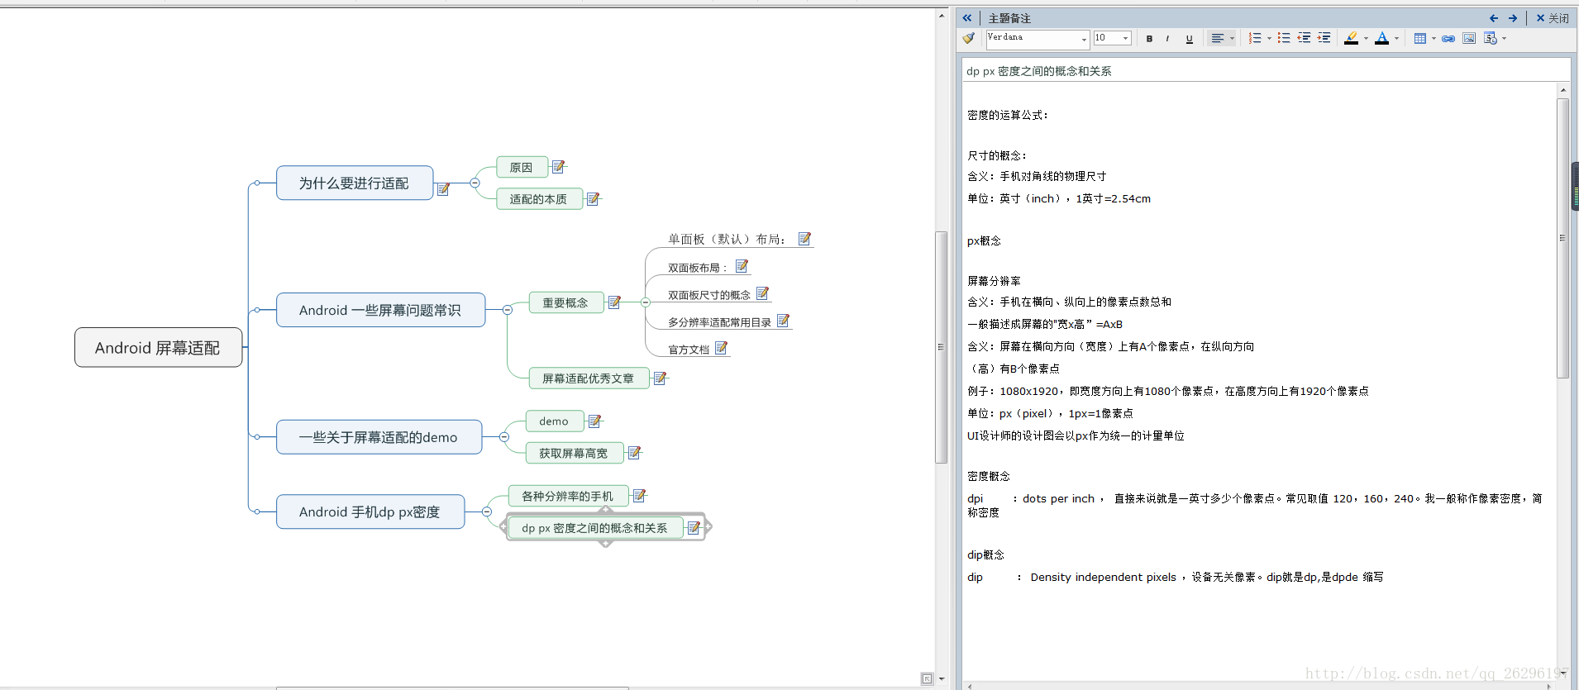Image resolution: width=1579 pixels, height=690 pixels.
Task: Click the notes editor vertical scrollbar
Action: click(x=1562, y=238)
